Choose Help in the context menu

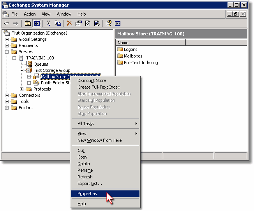point(105,204)
